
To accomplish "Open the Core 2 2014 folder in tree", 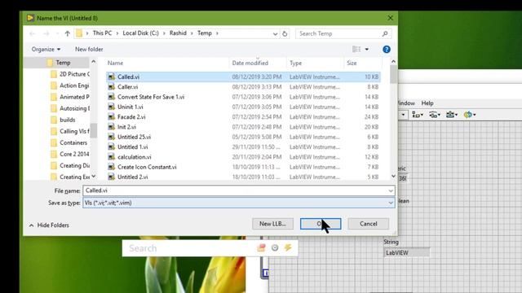I will click(x=70, y=154).
